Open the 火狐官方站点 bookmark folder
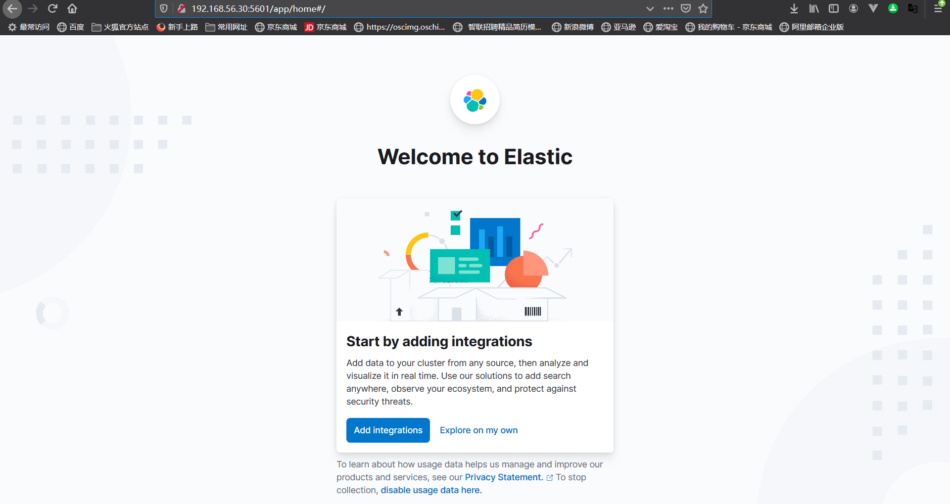 [120, 27]
